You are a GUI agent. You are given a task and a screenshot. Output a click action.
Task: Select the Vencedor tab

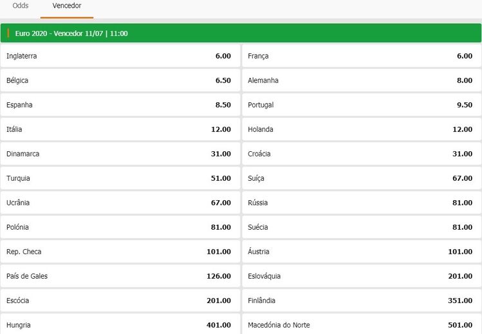pyautogui.click(x=67, y=6)
